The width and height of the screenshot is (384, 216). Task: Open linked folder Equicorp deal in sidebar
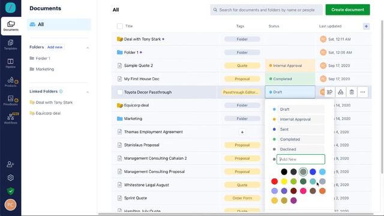pyautogui.click(x=48, y=113)
